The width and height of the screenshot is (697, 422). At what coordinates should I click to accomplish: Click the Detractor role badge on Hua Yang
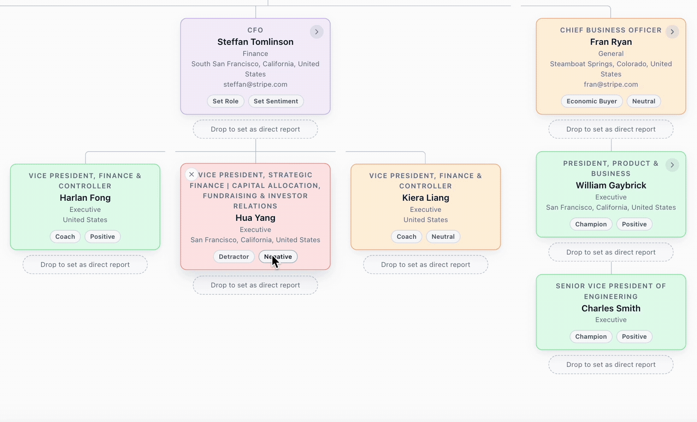pos(234,256)
